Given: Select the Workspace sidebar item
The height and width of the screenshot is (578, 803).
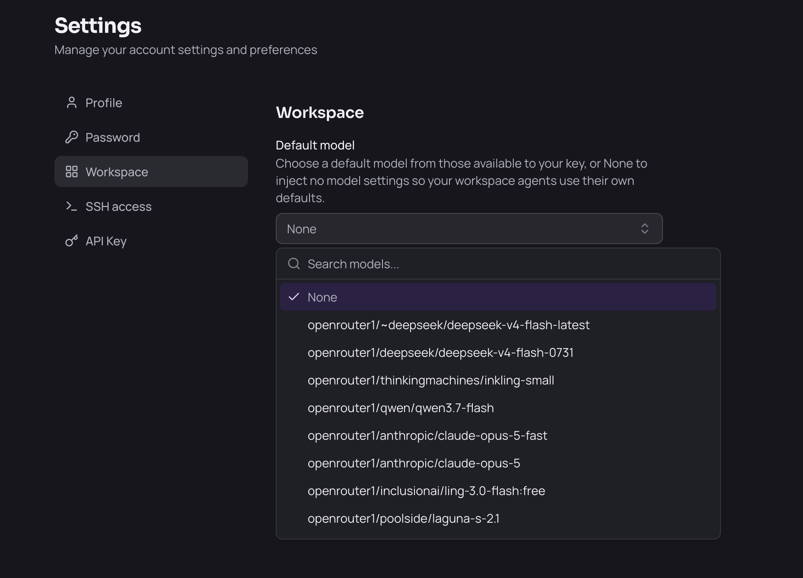Looking at the screenshot, I should [151, 171].
